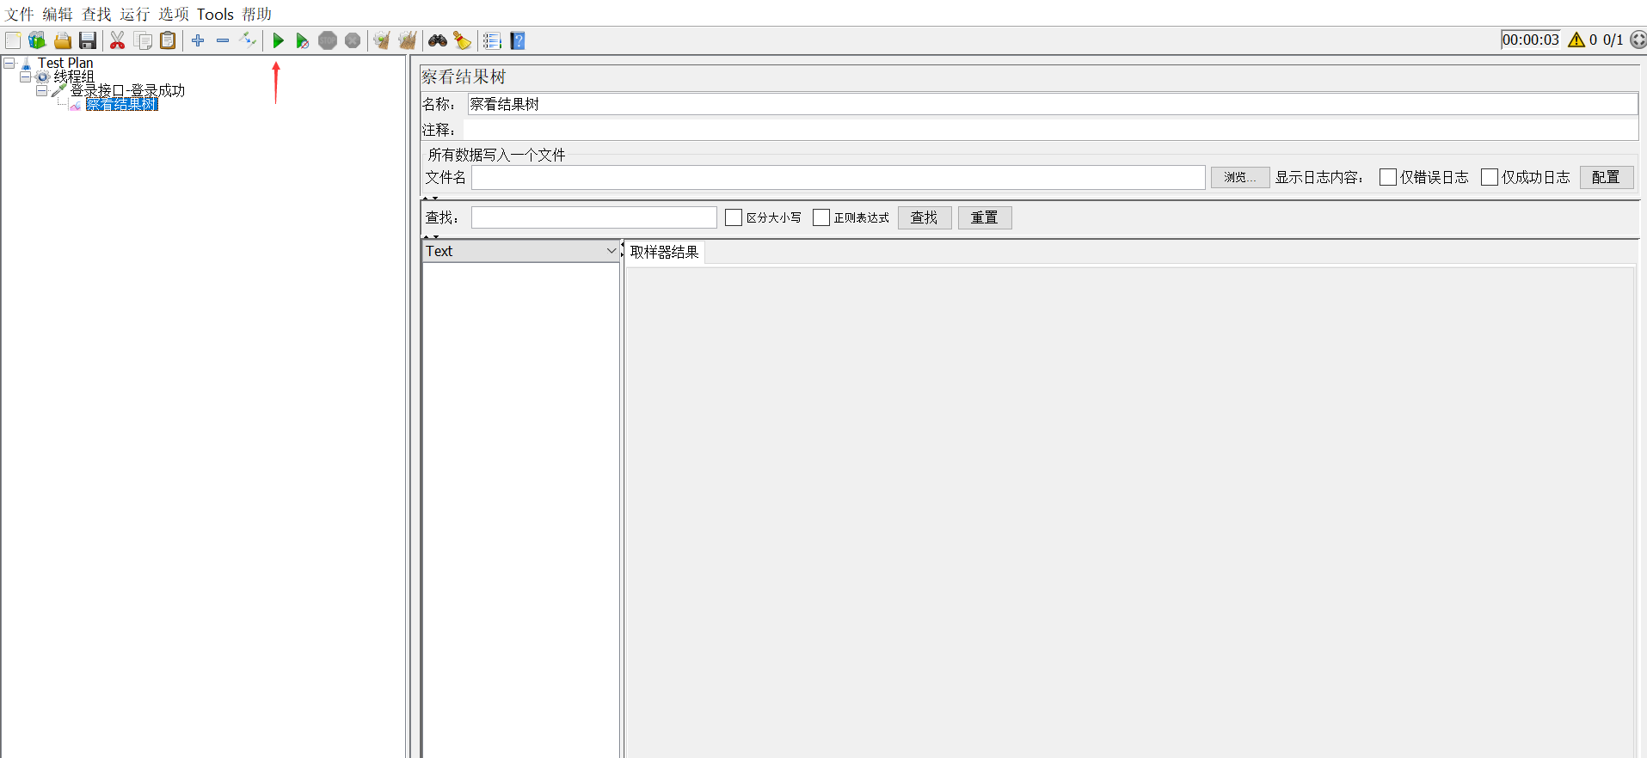Image resolution: width=1647 pixels, height=758 pixels.
Task: Click the 重置 button
Action: click(x=985, y=217)
